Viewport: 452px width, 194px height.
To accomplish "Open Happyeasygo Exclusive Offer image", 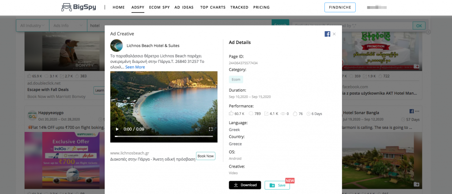I will 64,161.
